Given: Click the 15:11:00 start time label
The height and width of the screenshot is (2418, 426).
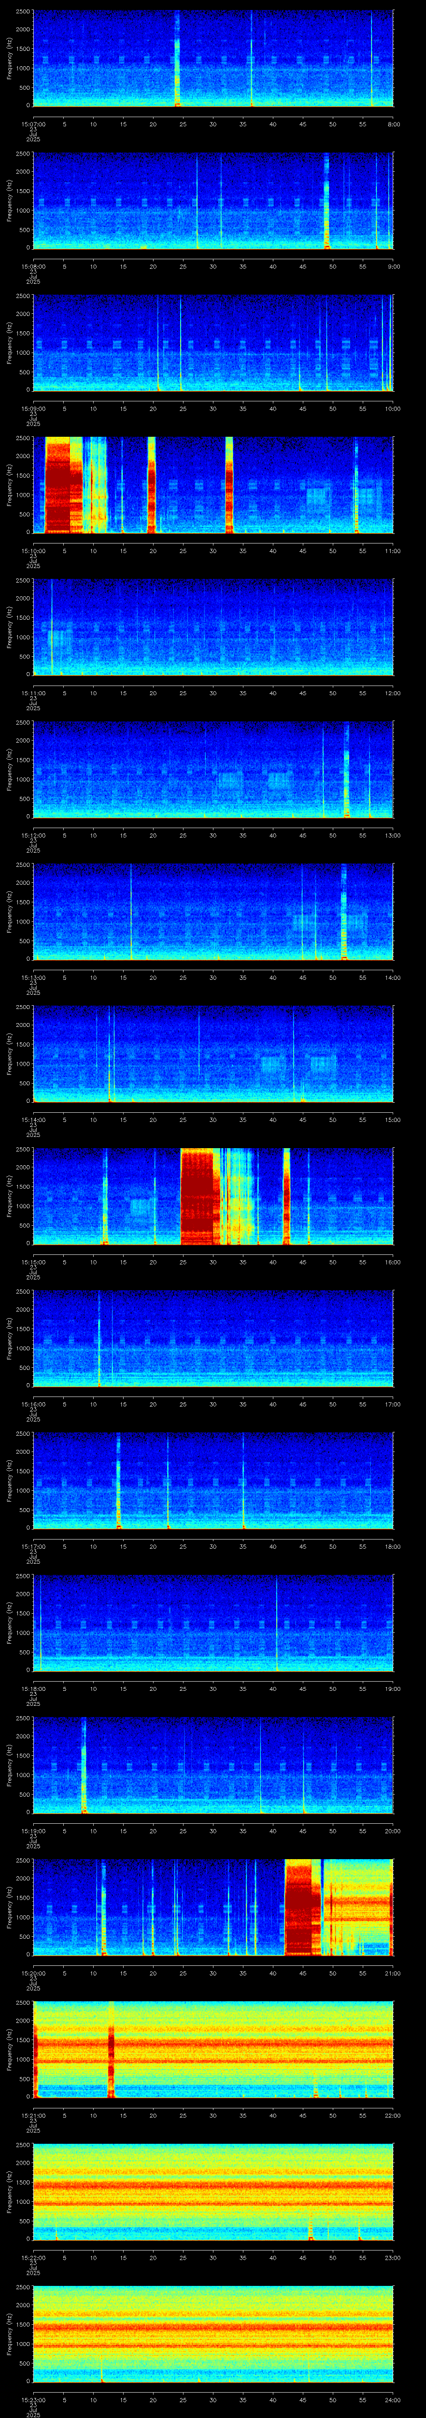Looking at the screenshot, I should click(x=33, y=693).
